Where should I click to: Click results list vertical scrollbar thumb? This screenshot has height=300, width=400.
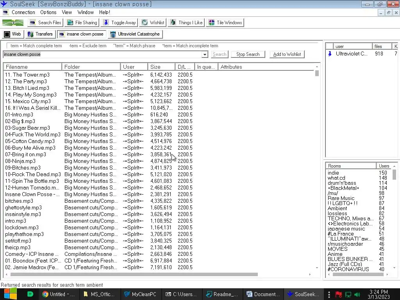317,73
